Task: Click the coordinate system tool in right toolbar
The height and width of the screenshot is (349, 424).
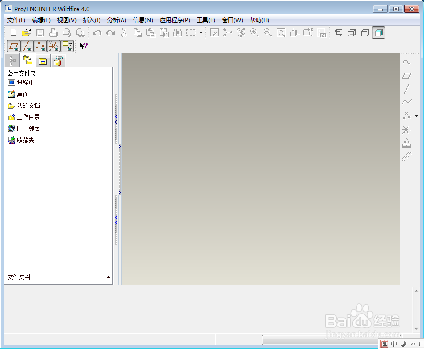Action: coord(406,129)
